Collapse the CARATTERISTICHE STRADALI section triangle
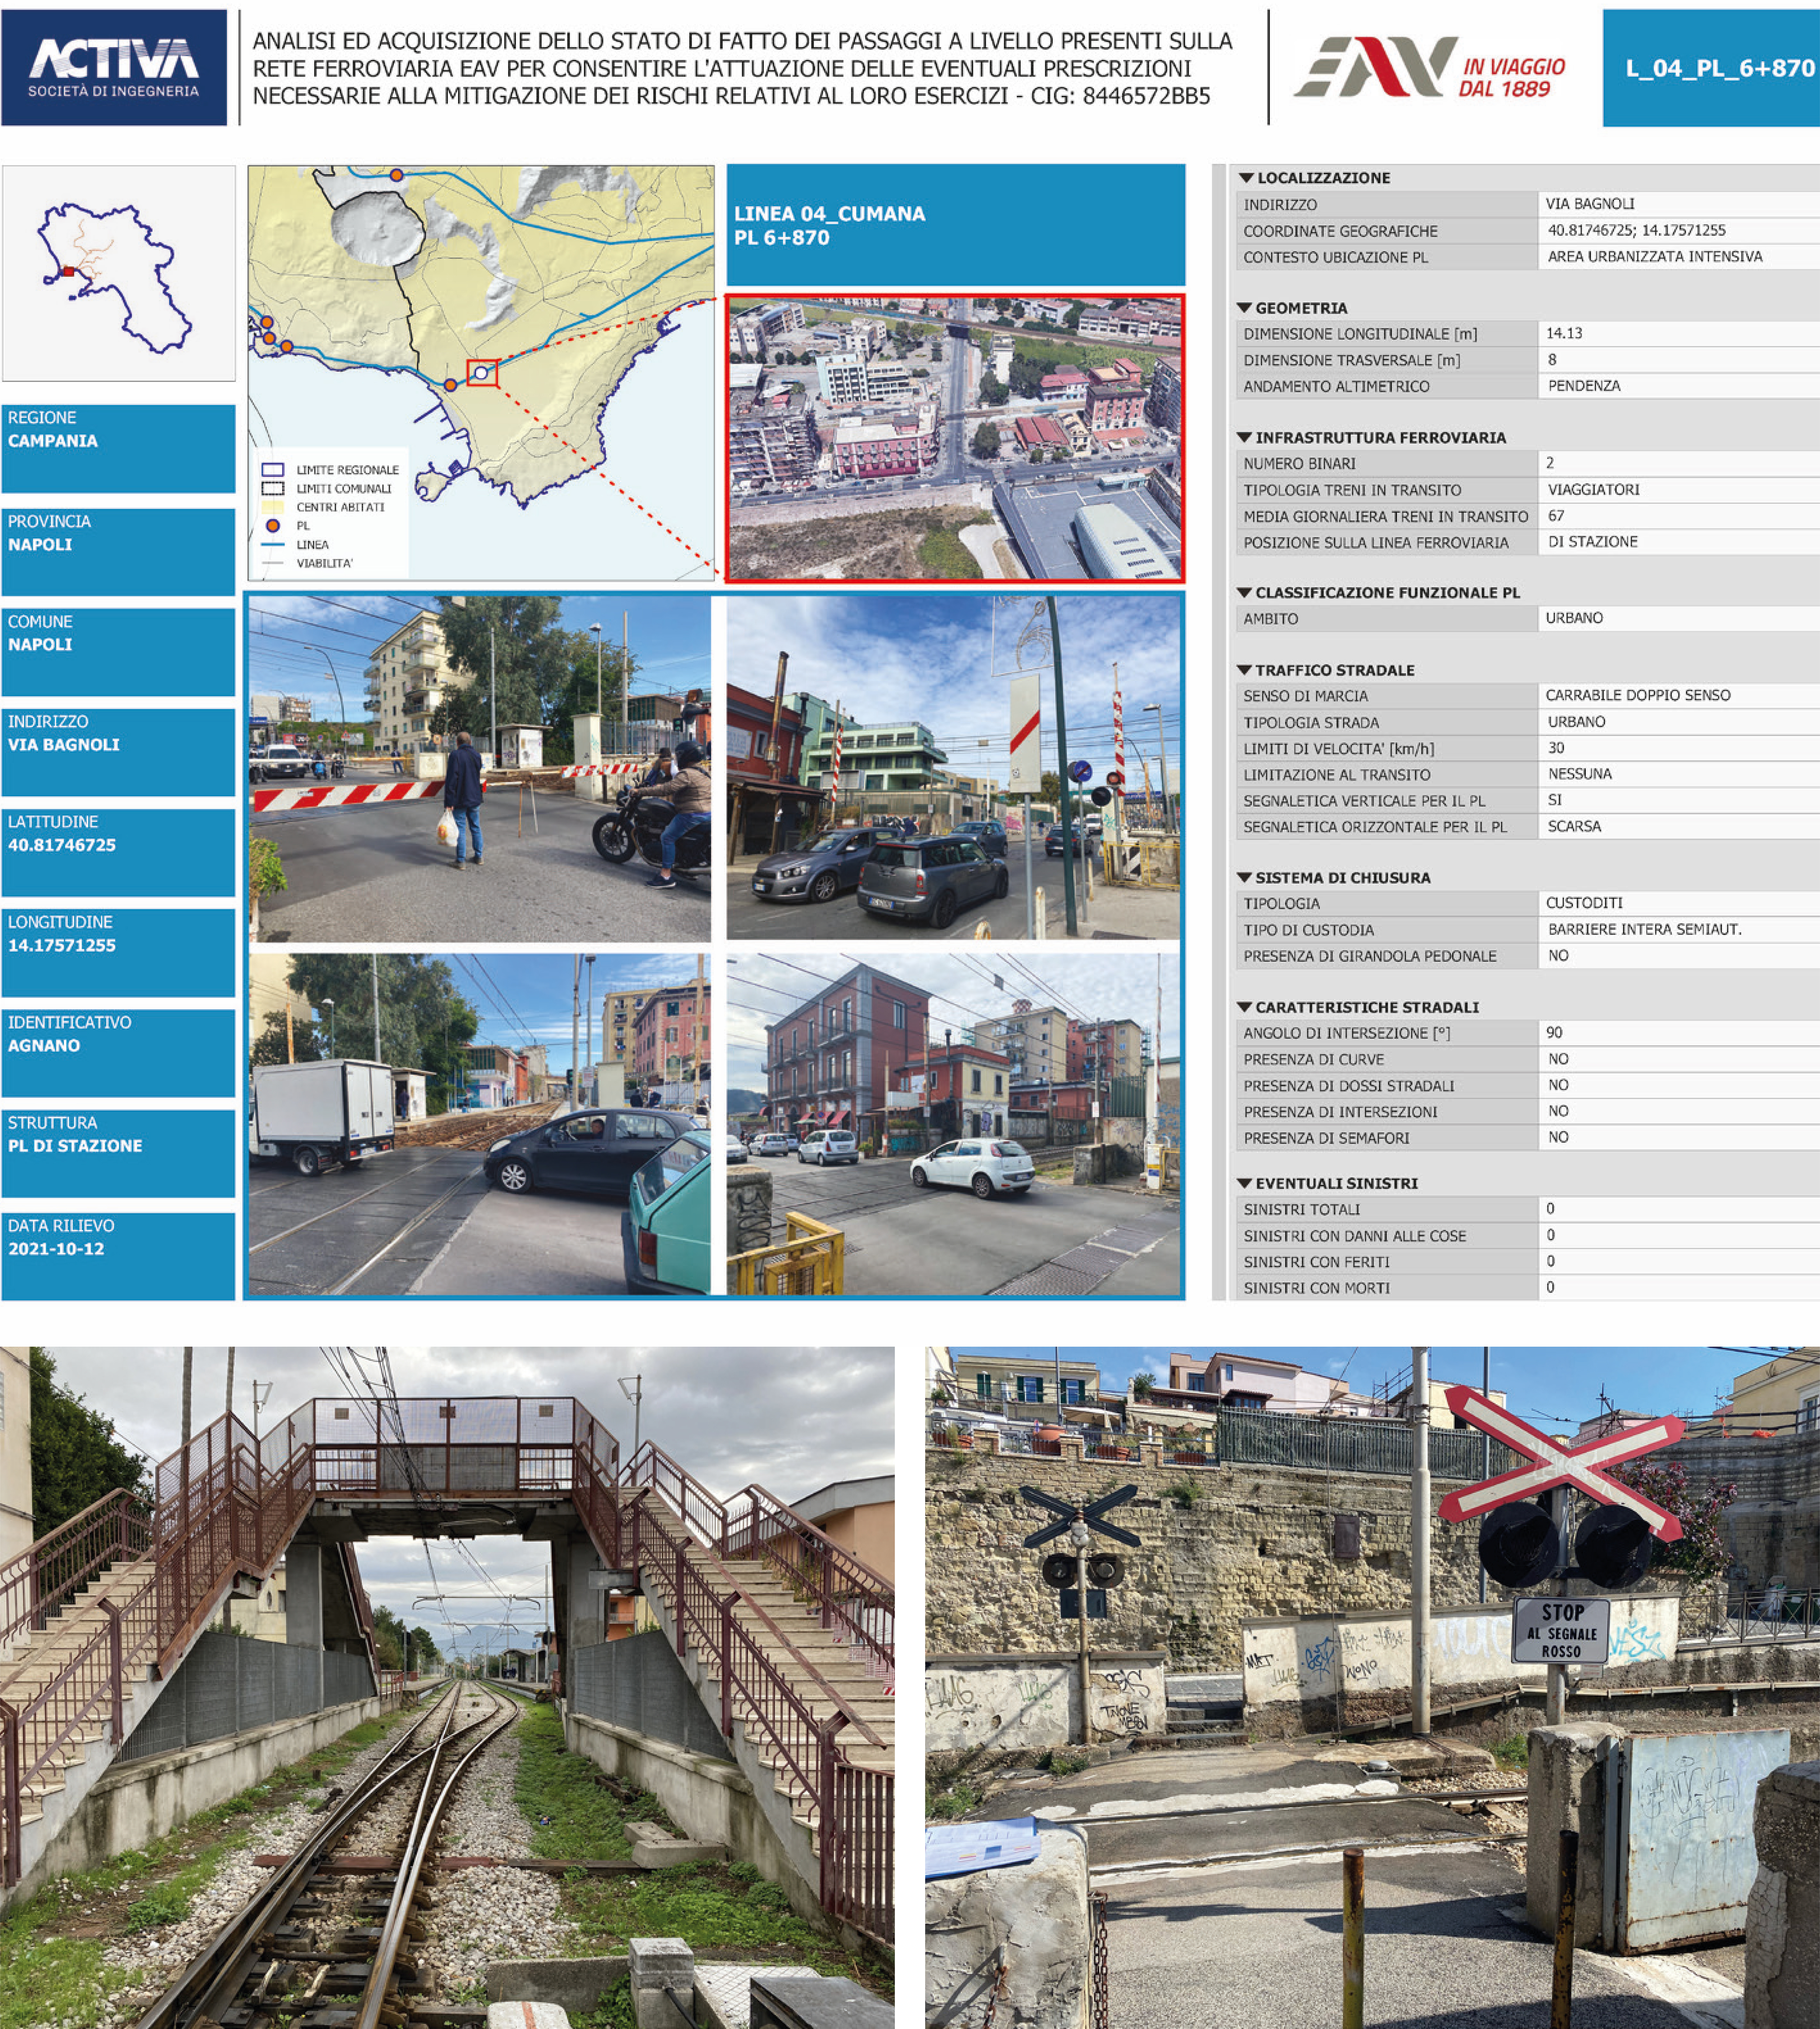Viewport: 1820px width, 2029px height. [1245, 1008]
